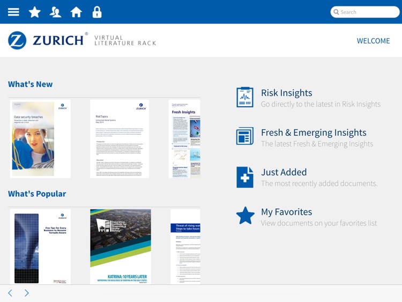Go forward with the right chevron

point(27,293)
